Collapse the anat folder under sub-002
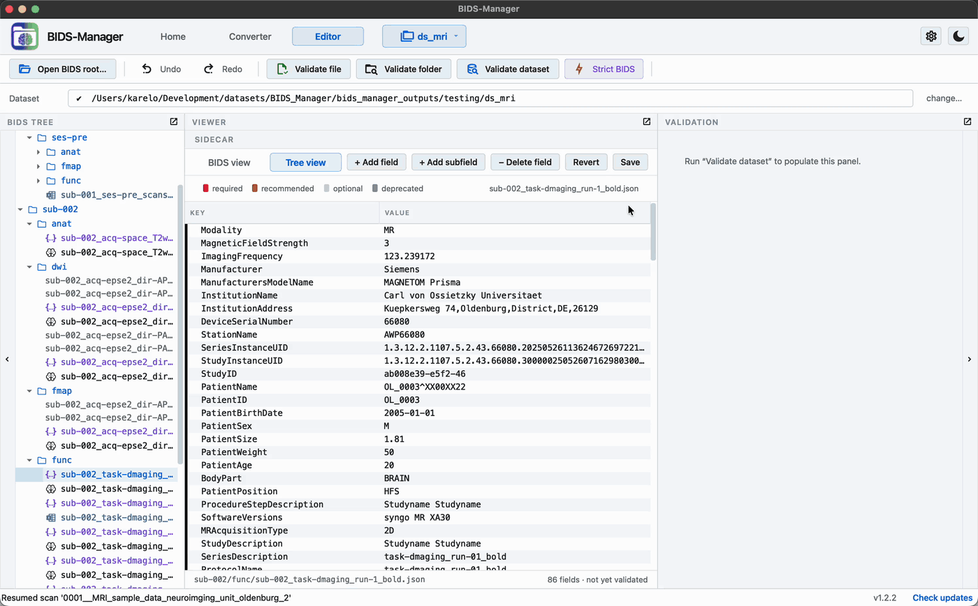978x606 pixels. (x=29, y=223)
